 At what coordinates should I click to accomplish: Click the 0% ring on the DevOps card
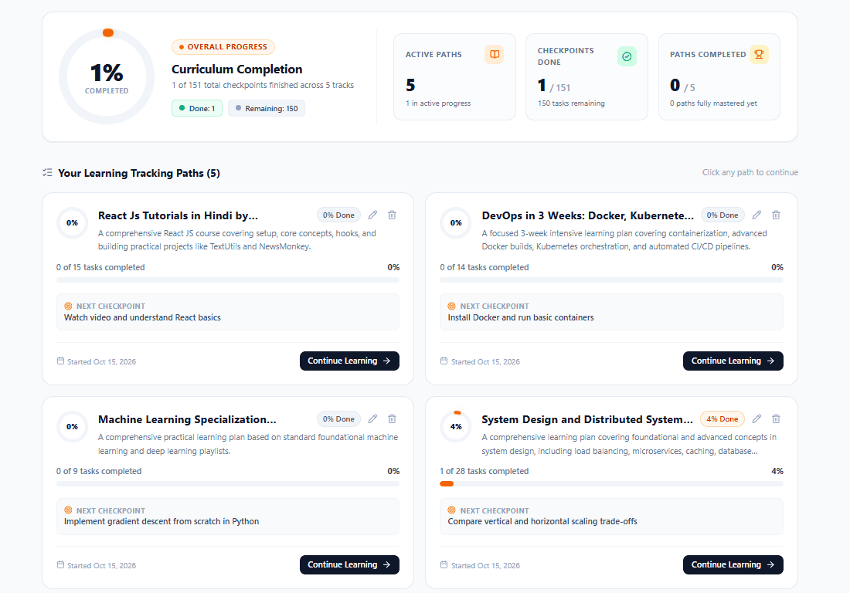click(x=456, y=222)
